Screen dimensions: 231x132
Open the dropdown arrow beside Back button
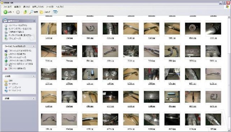coord(14,12)
